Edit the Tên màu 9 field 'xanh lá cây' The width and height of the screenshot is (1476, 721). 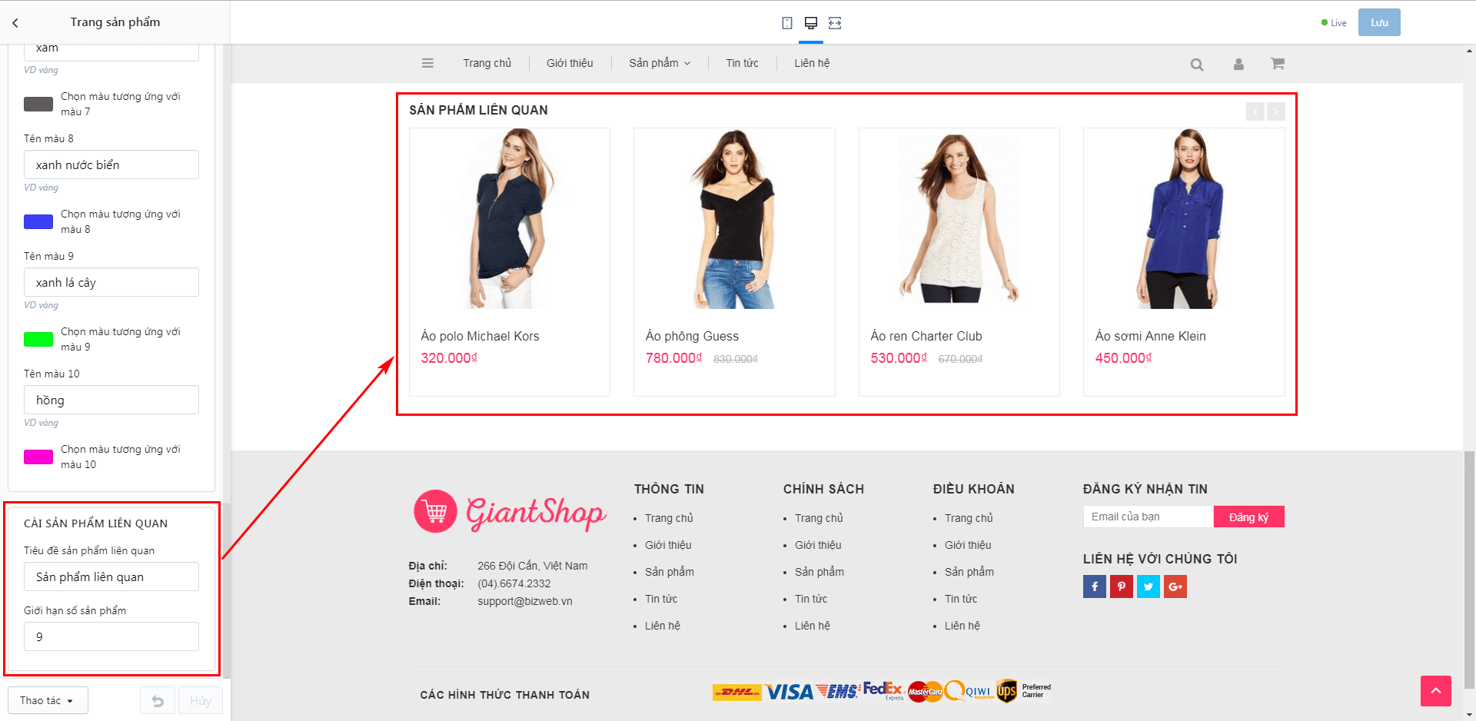tap(111, 282)
